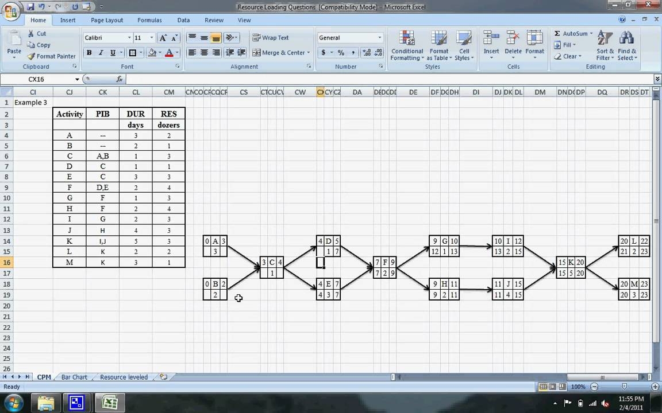Viewport: 662px width, 413px height.
Task: Click the Center text alignment icon
Action: (x=204, y=53)
